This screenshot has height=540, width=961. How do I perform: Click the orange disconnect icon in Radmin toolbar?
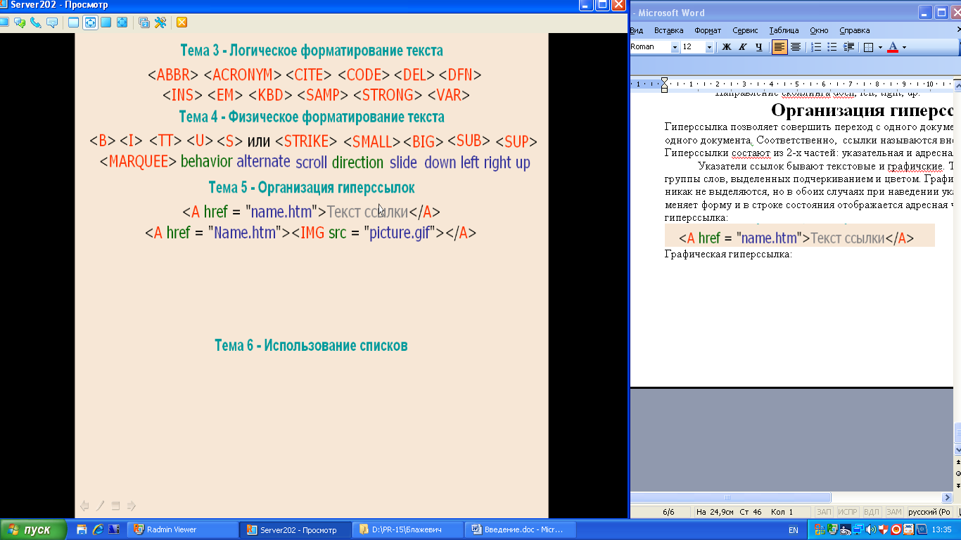click(x=182, y=22)
